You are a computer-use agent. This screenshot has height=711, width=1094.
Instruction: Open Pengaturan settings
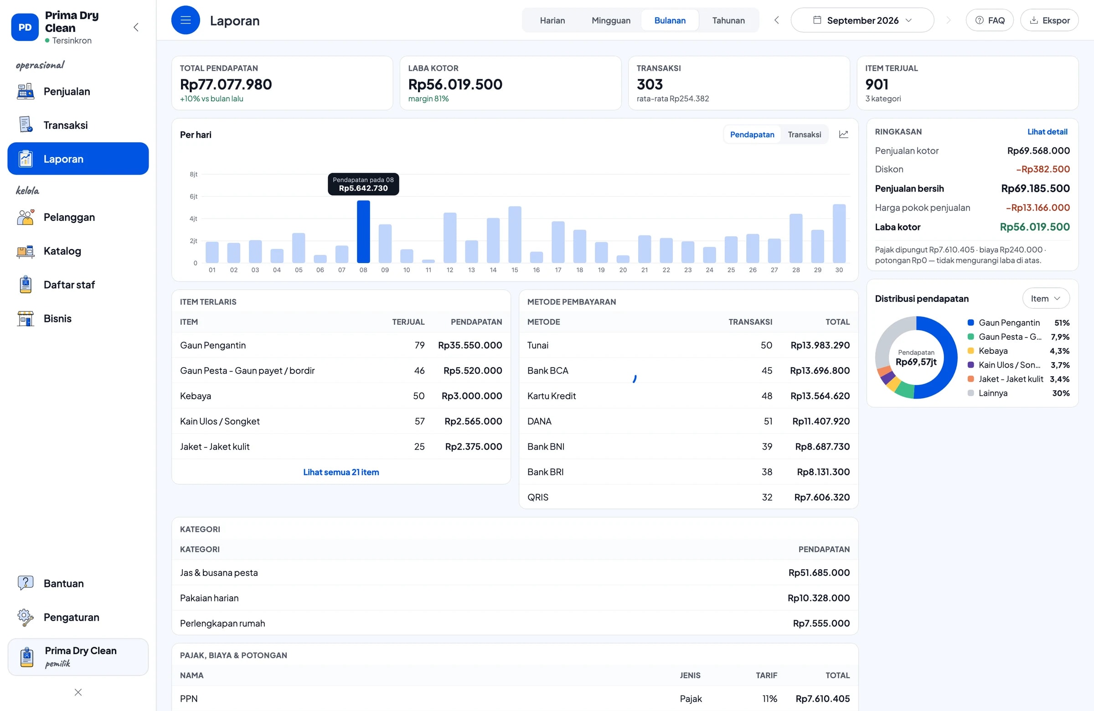78,617
